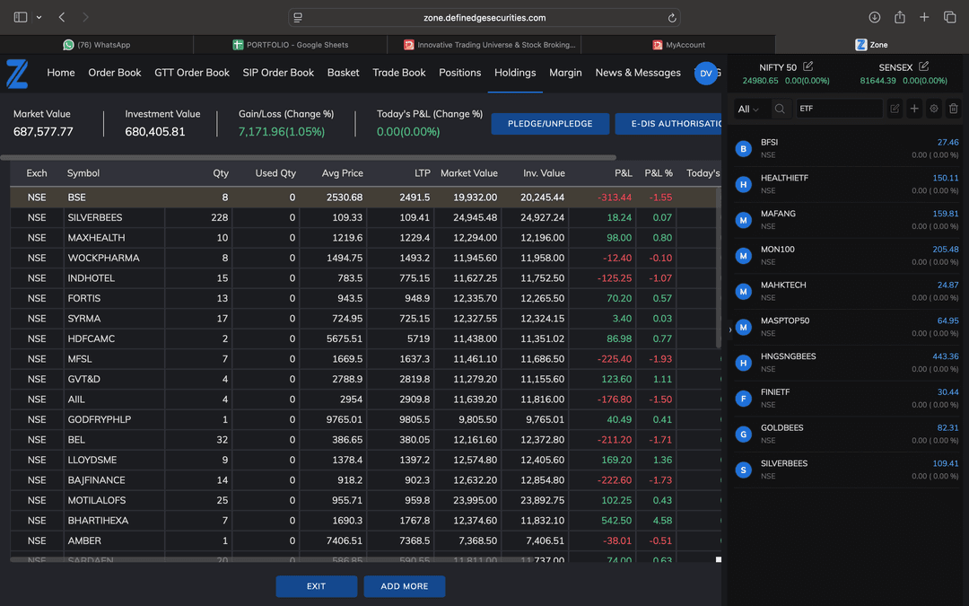
Task: Select the BHARTIHEXA holding
Action: coord(99,521)
